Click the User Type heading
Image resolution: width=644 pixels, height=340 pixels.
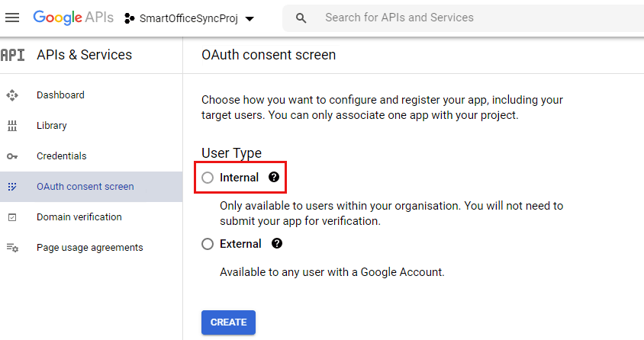click(232, 153)
